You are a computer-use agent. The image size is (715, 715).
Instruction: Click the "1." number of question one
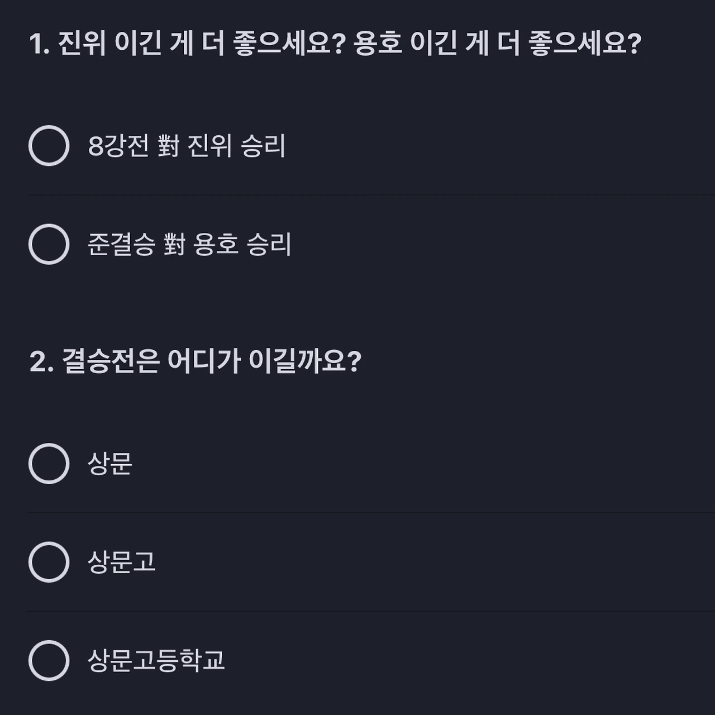click(x=39, y=44)
